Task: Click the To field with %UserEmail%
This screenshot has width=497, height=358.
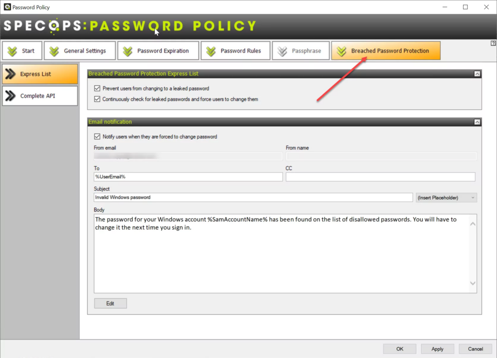Action: point(188,177)
